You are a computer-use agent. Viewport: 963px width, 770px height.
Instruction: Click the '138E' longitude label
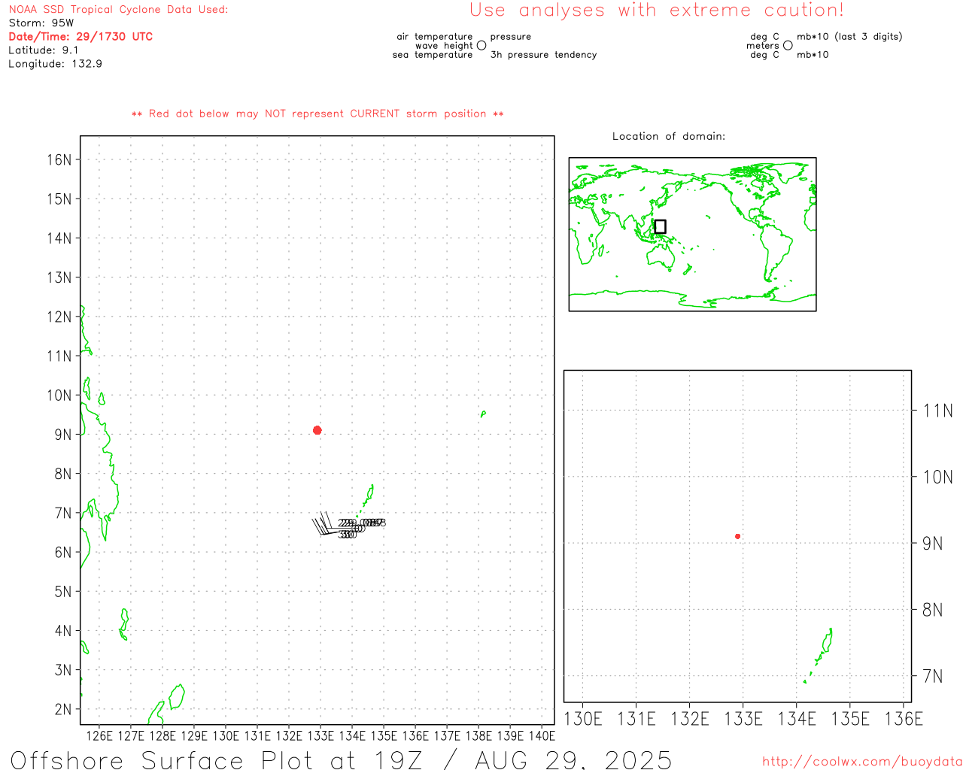click(x=478, y=736)
